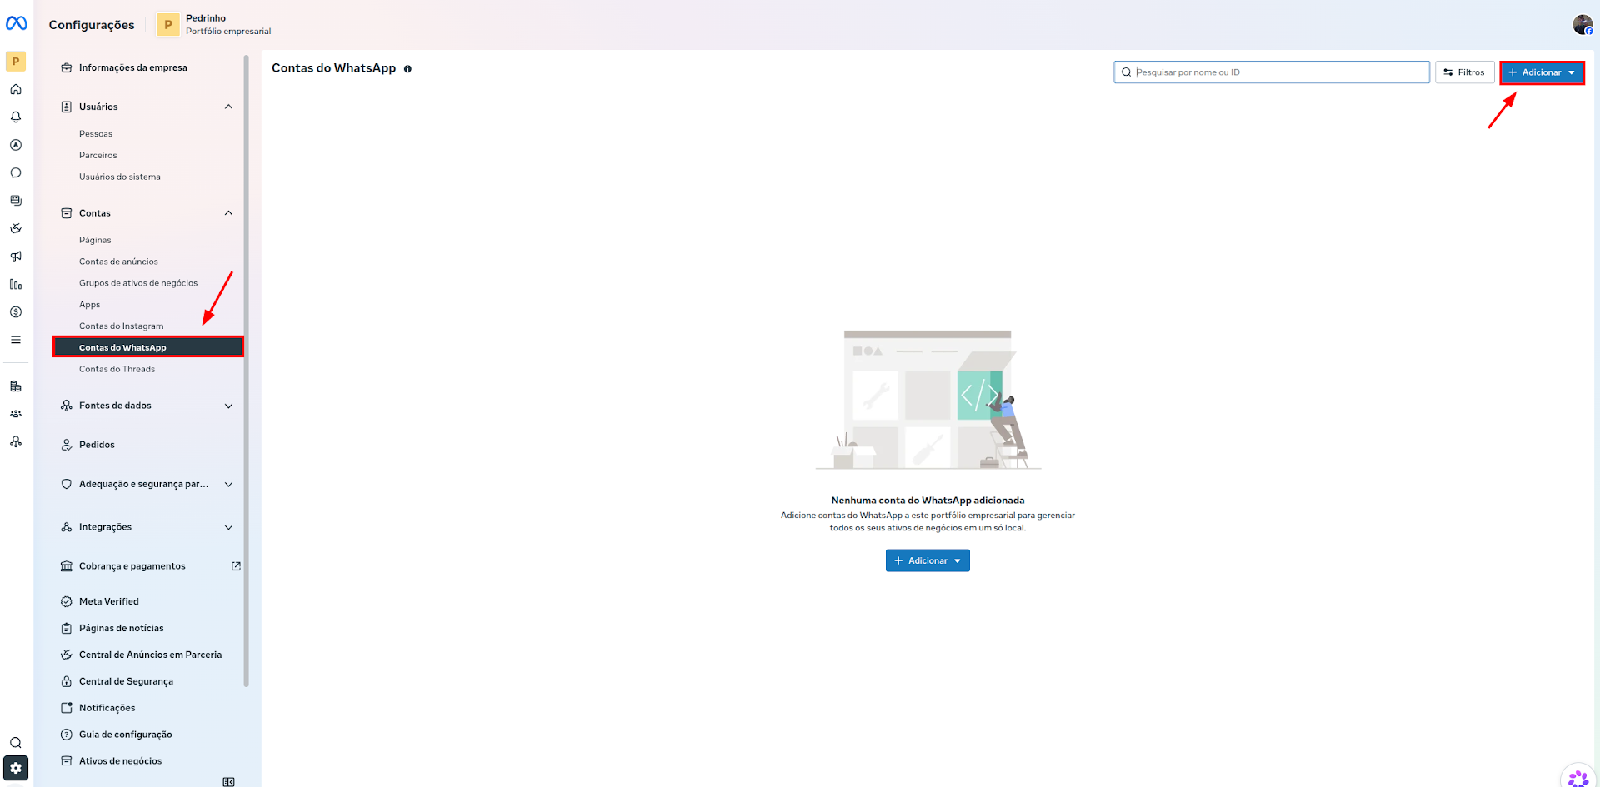The height and width of the screenshot is (787, 1600).
Task: Click the info icon beside Contas do WhatsApp
Action: coord(407,69)
